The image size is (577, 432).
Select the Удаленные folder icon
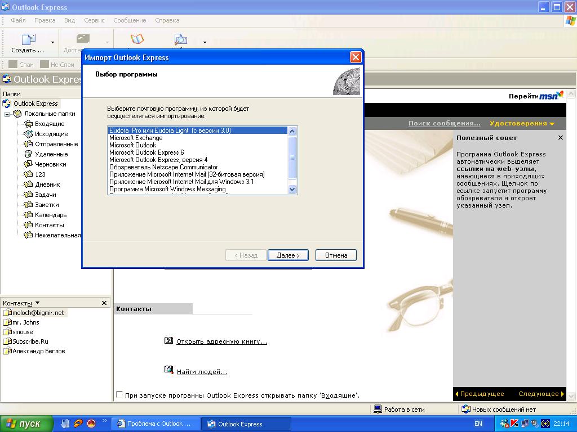point(29,154)
